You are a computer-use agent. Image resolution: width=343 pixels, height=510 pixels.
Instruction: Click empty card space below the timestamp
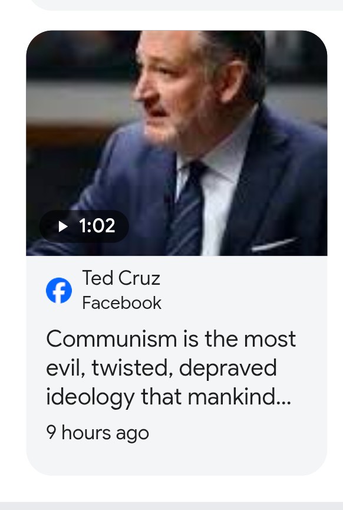[177, 459]
